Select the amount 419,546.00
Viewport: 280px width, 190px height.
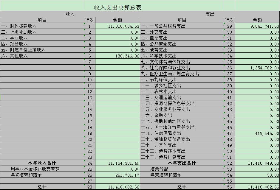257,133
